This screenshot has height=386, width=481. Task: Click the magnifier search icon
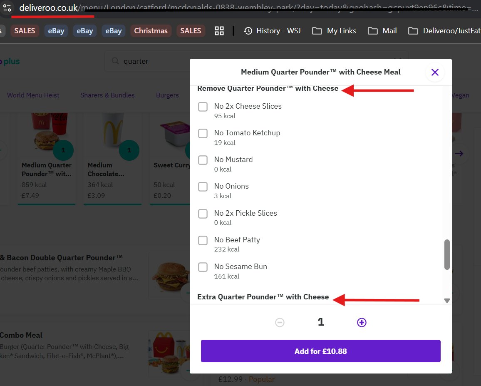click(115, 61)
